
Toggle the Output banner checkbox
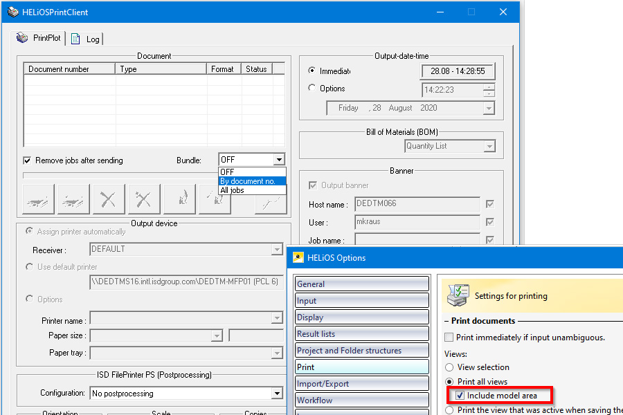(313, 185)
